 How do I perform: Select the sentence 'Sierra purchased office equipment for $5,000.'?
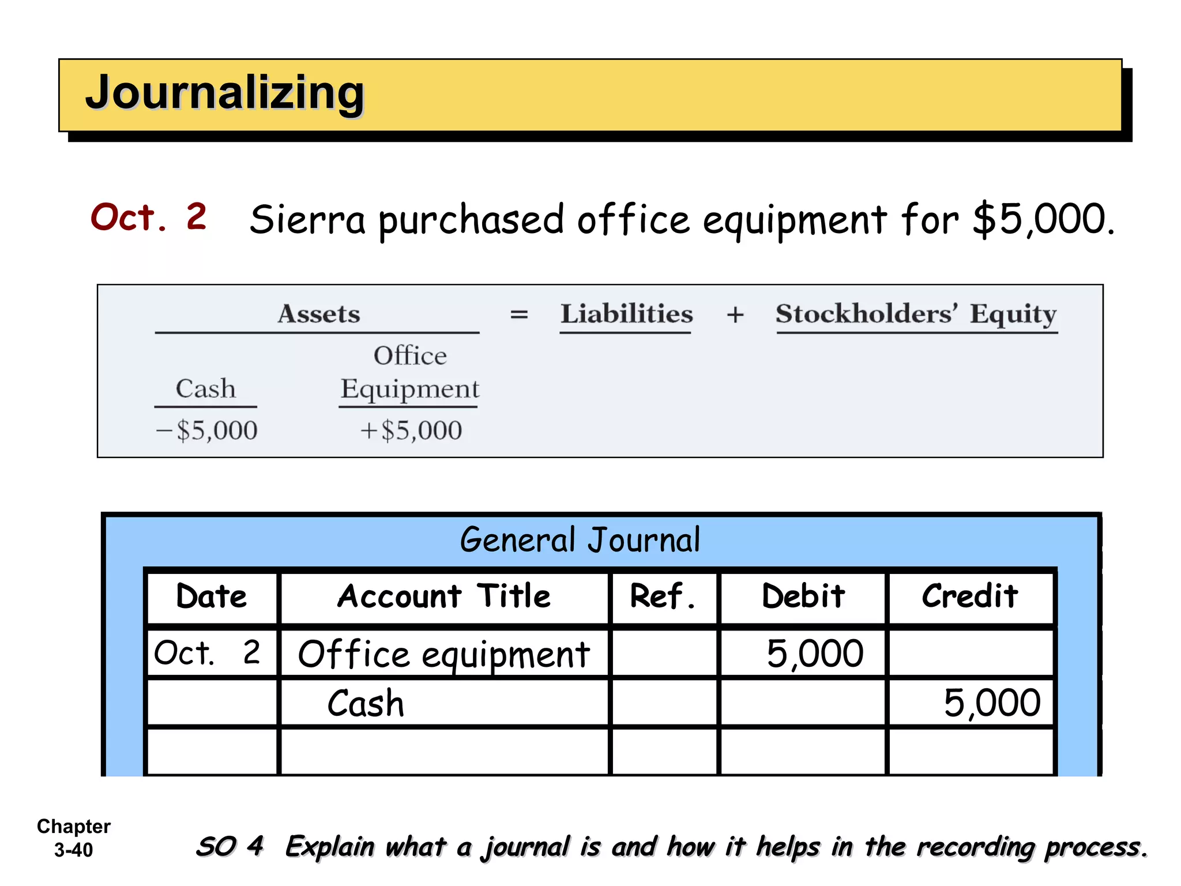tap(682, 220)
